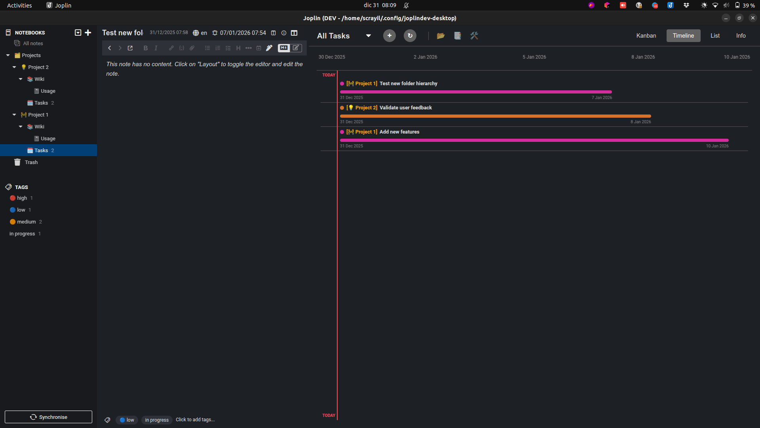Select the notes document icon in the task panel

458,36
